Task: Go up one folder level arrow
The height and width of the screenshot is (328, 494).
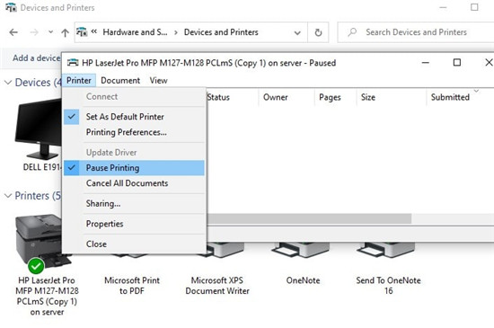Action: 65,32
